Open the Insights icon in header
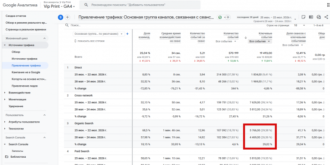This screenshot has width=330, height=165. pyautogui.click(x=318, y=17)
